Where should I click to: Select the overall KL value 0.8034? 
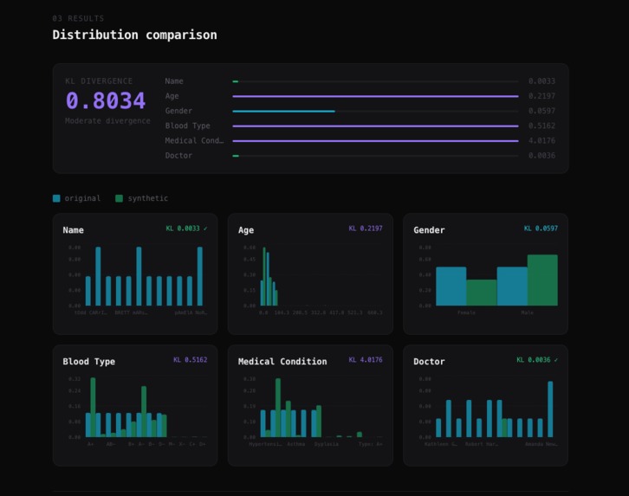pos(106,100)
